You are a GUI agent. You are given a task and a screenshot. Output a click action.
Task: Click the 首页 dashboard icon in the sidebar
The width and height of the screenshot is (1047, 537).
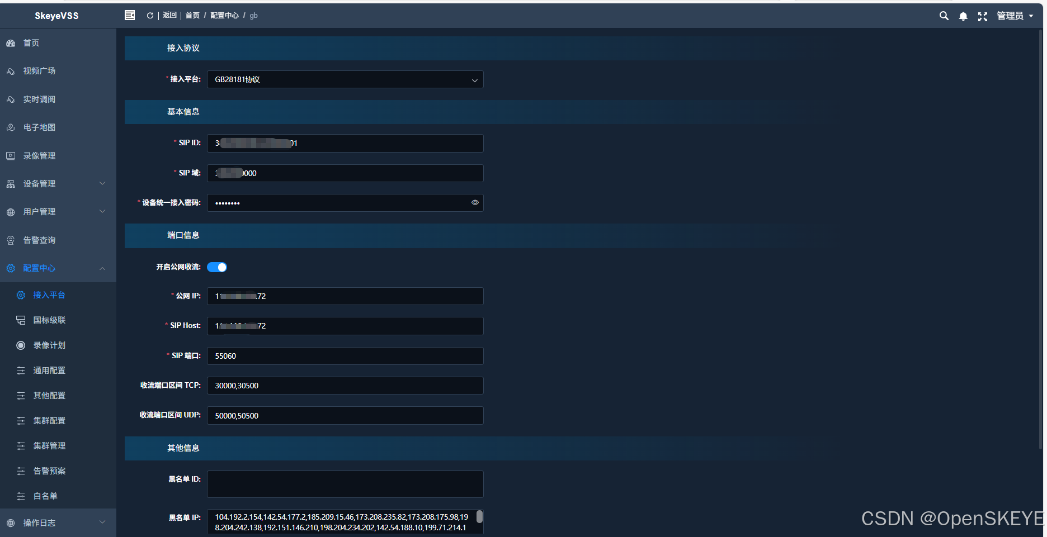click(11, 43)
